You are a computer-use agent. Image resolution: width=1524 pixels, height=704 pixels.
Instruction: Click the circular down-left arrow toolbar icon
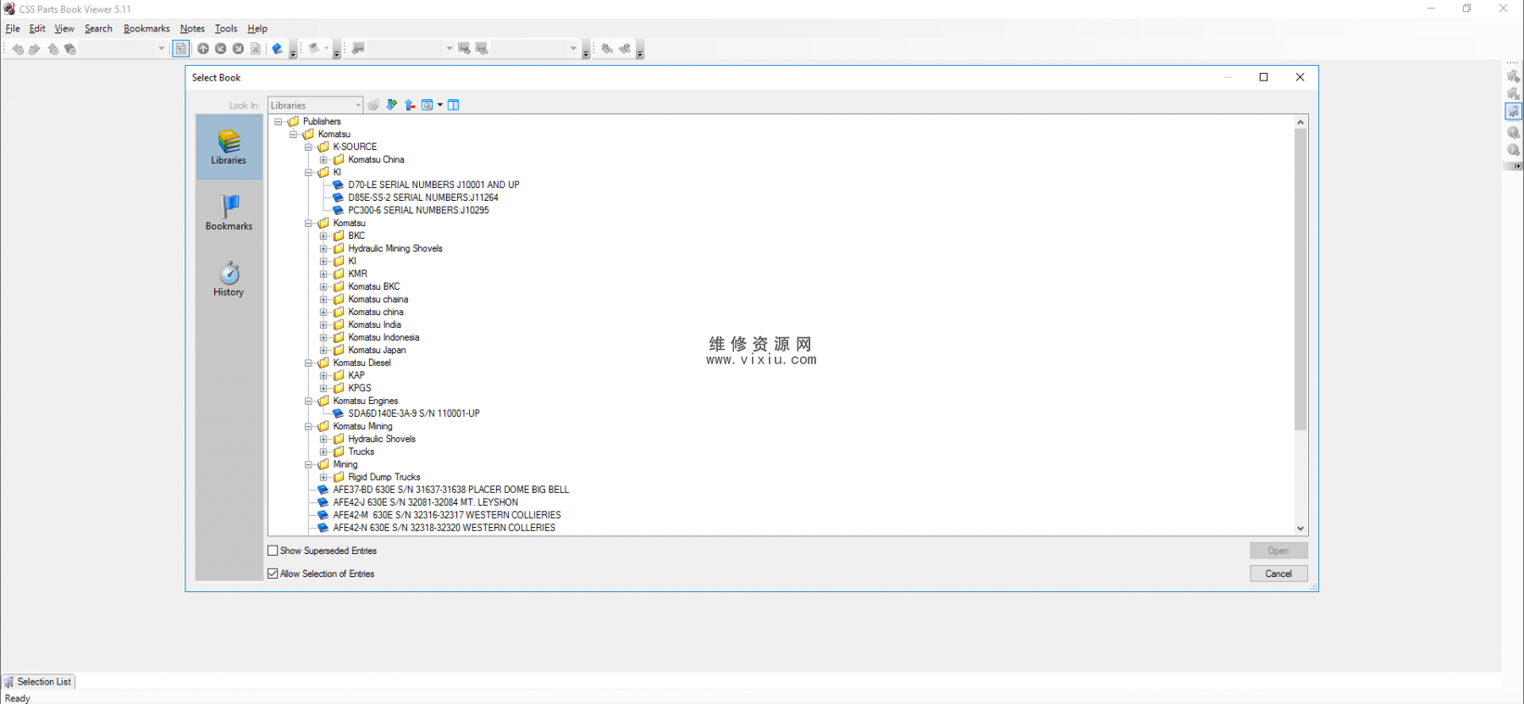tap(220, 49)
